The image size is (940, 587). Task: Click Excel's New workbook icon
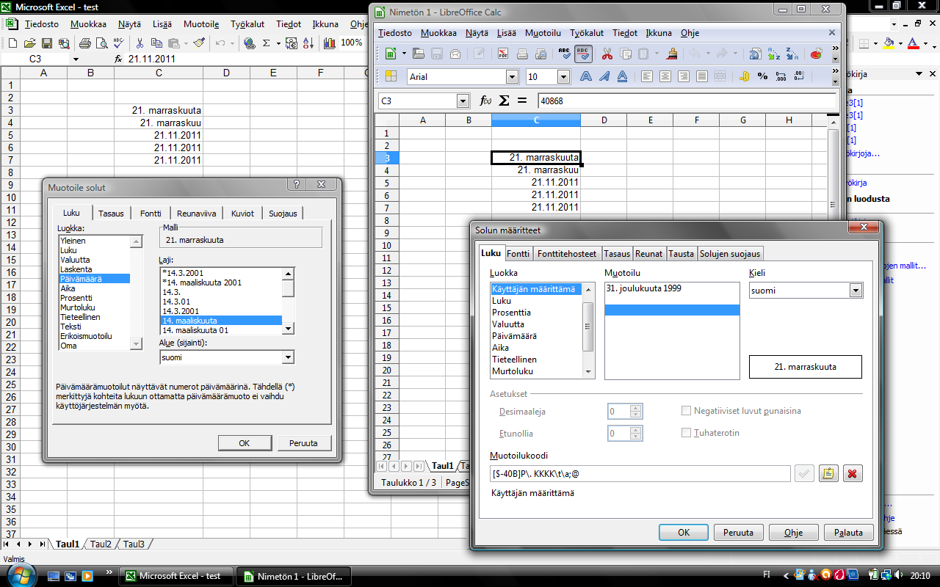click(x=12, y=43)
